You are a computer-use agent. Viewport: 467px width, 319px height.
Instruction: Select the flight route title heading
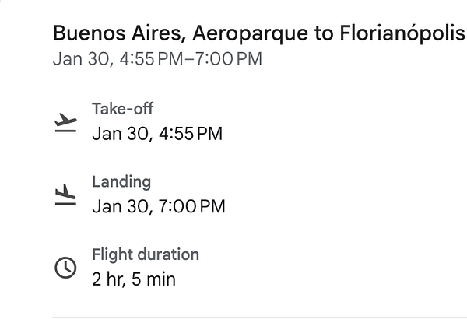258,33
